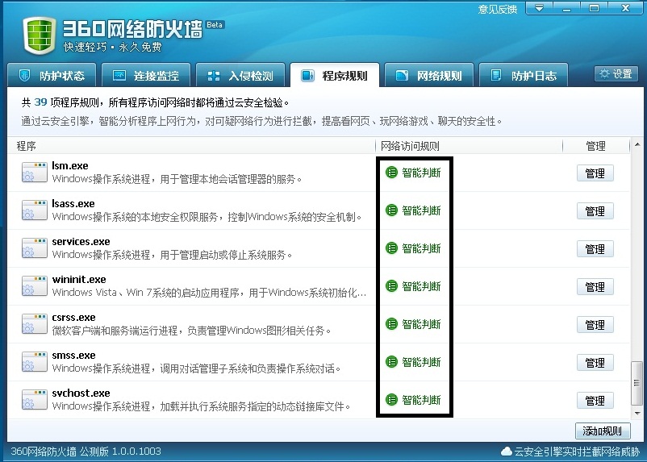647x462 pixels.
Task: Click 管理 button for wininit.exe
Action: (x=595, y=287)
